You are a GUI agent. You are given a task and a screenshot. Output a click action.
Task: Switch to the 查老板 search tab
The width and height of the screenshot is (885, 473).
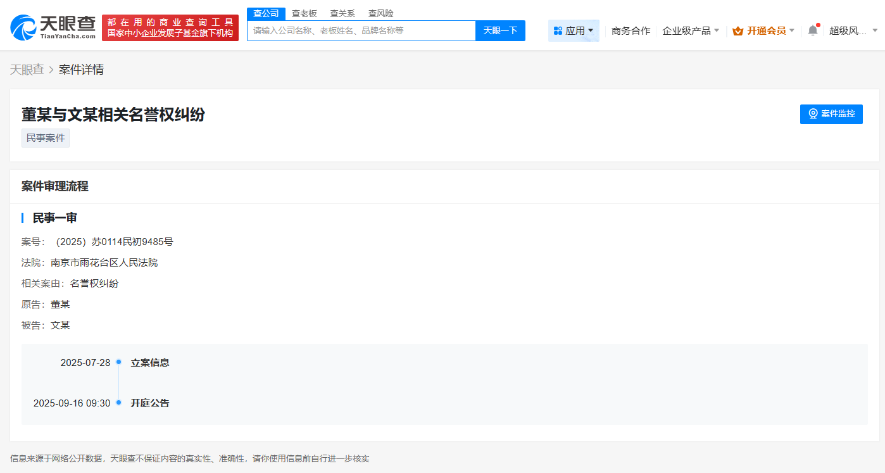coord(304,13)
